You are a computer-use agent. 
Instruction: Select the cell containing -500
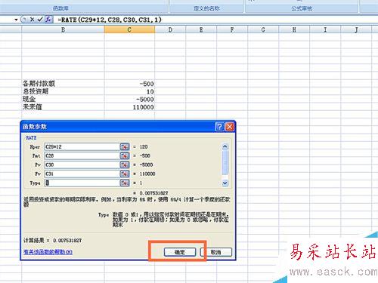pos(129,84)
